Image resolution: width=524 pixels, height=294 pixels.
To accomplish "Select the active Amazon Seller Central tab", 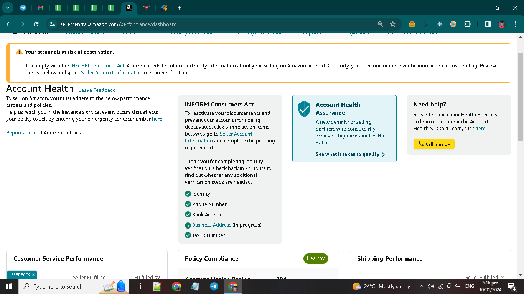I will (129, 8).
